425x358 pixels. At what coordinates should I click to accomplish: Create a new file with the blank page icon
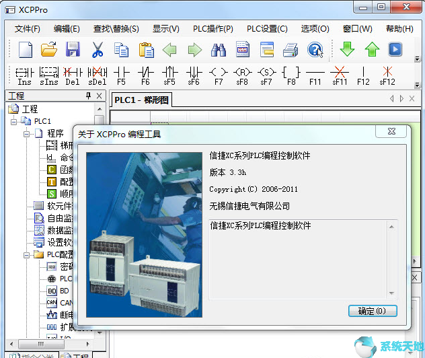click(x=26, y=49)
